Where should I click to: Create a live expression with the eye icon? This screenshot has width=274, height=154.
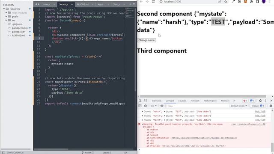[162, 106]
